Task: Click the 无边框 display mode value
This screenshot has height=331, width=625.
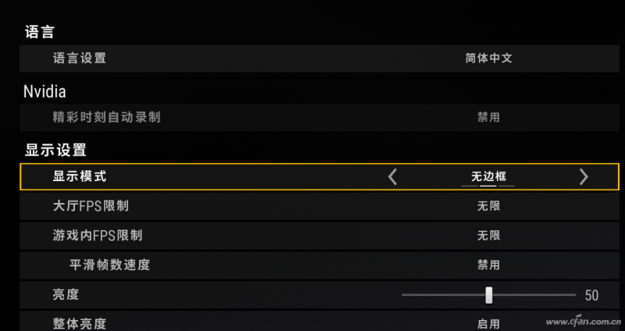Action: coord(488,177)
